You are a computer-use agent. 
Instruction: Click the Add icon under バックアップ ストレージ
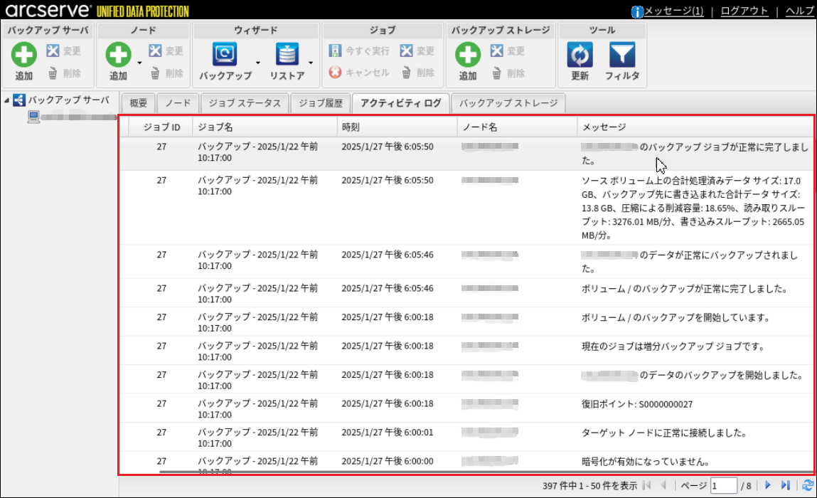(468, 55)
